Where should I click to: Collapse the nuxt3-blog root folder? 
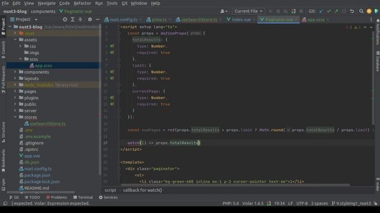[10, 27]
